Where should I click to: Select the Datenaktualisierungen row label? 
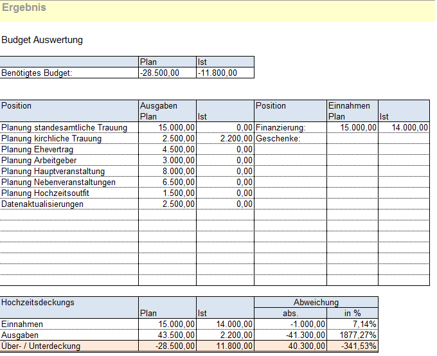tap(69, 204)
